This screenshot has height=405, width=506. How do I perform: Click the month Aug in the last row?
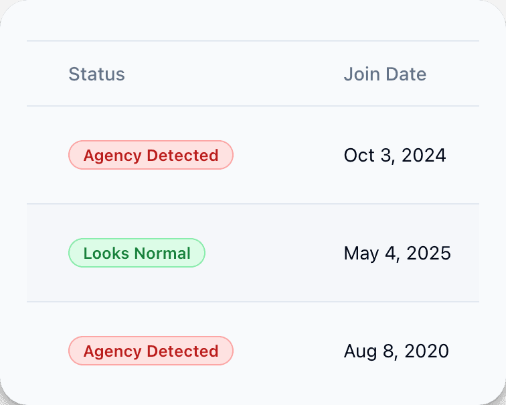(x=360, y=351)
